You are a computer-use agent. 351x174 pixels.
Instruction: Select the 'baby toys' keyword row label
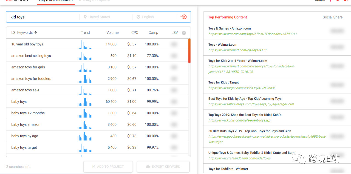[19, 102]
